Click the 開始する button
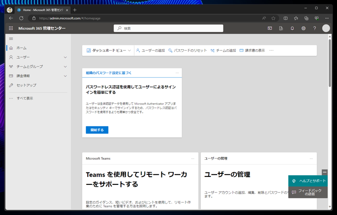337x215 pixels. point(97,130)
